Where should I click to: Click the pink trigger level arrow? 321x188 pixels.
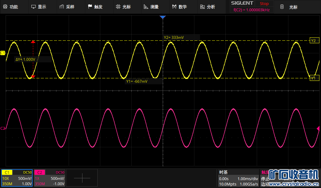click(318, 128)
